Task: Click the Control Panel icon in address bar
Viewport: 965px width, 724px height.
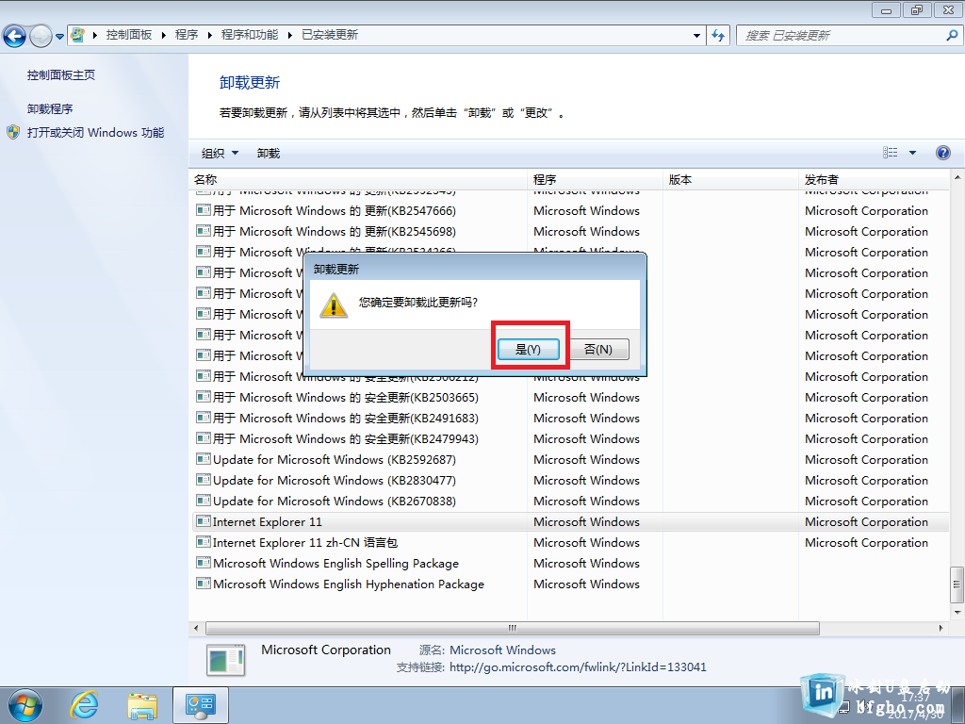Action: click(x=77, y=35)
